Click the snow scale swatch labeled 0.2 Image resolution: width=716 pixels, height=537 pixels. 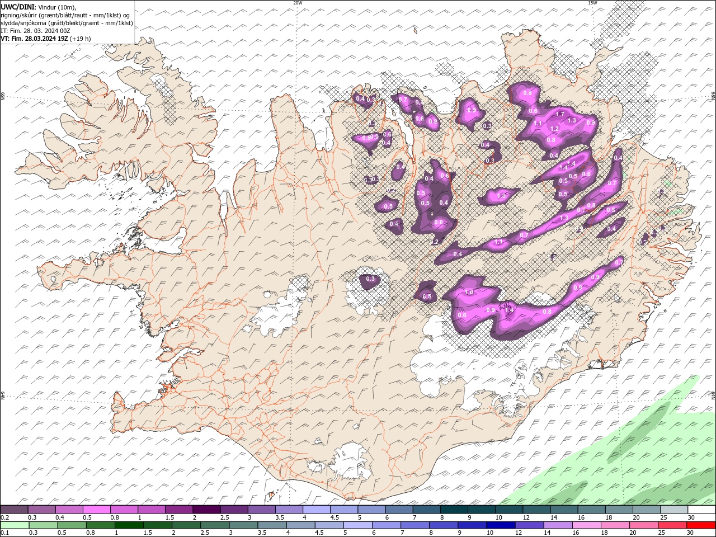[x=15, y=510]
